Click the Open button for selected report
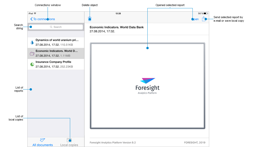The height and width of the screenshot is (147, 254). pos(195,19)
